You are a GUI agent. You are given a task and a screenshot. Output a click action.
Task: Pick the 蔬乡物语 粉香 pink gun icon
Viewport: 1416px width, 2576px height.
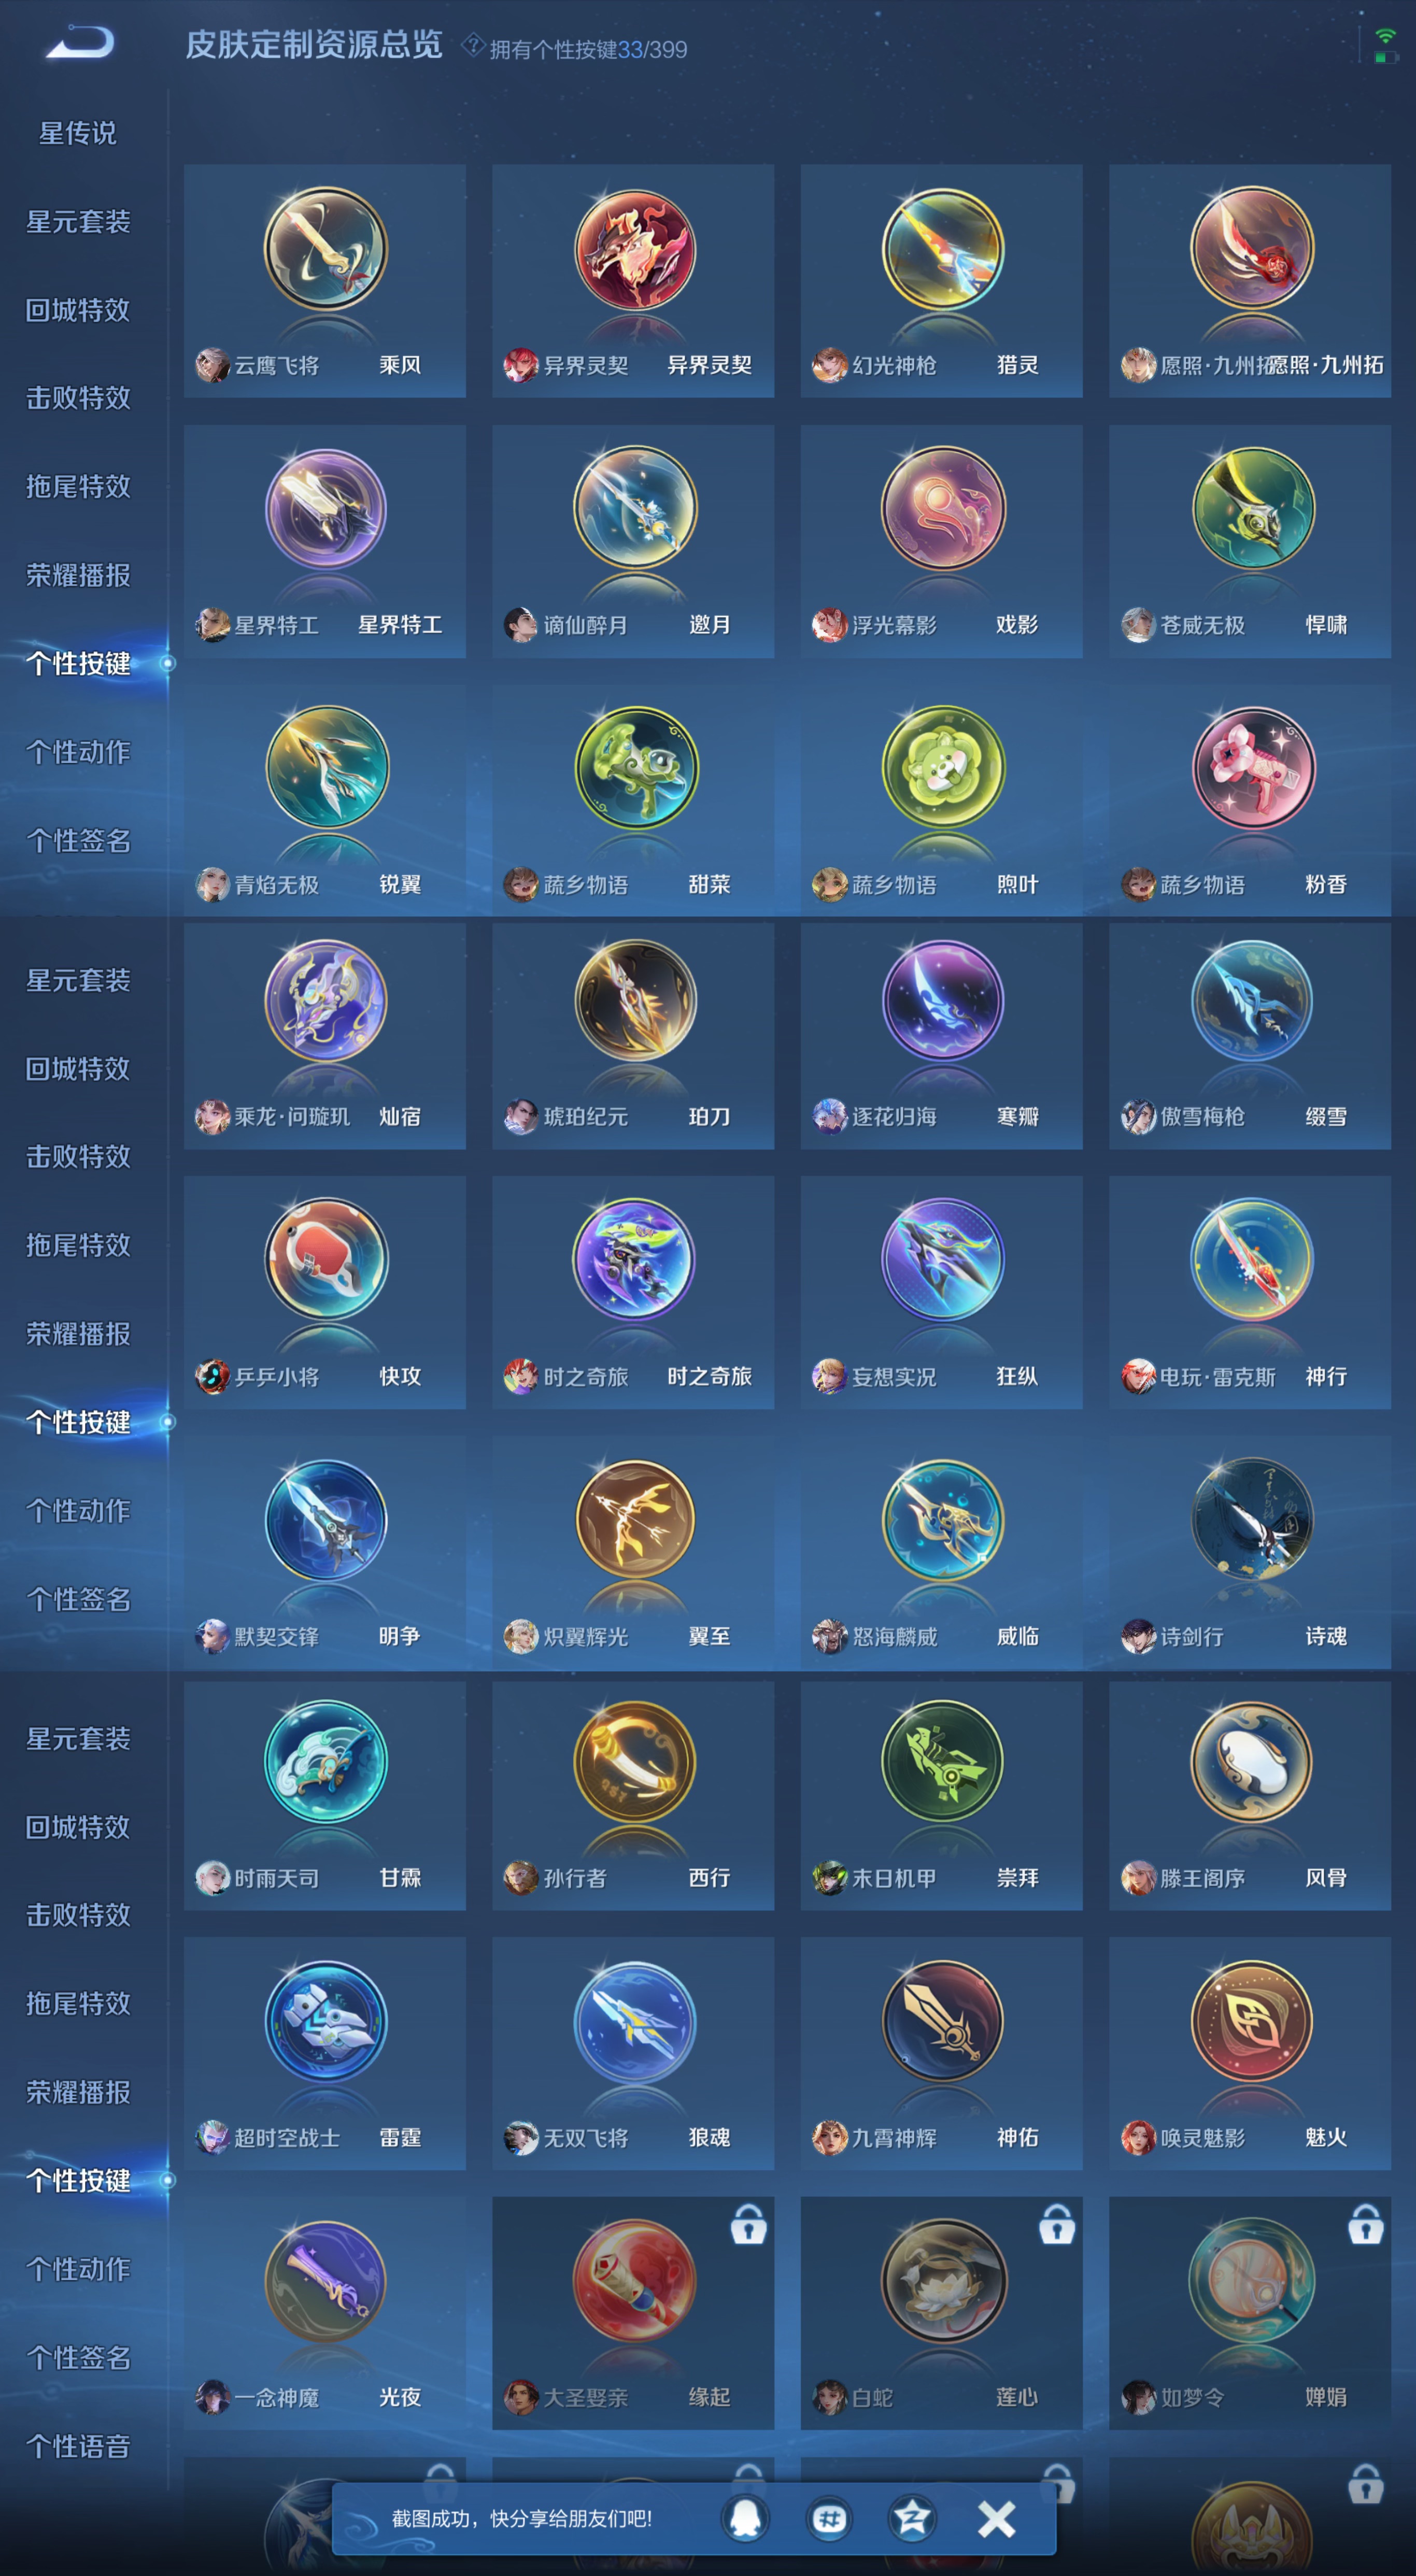tap(1252, 768)
